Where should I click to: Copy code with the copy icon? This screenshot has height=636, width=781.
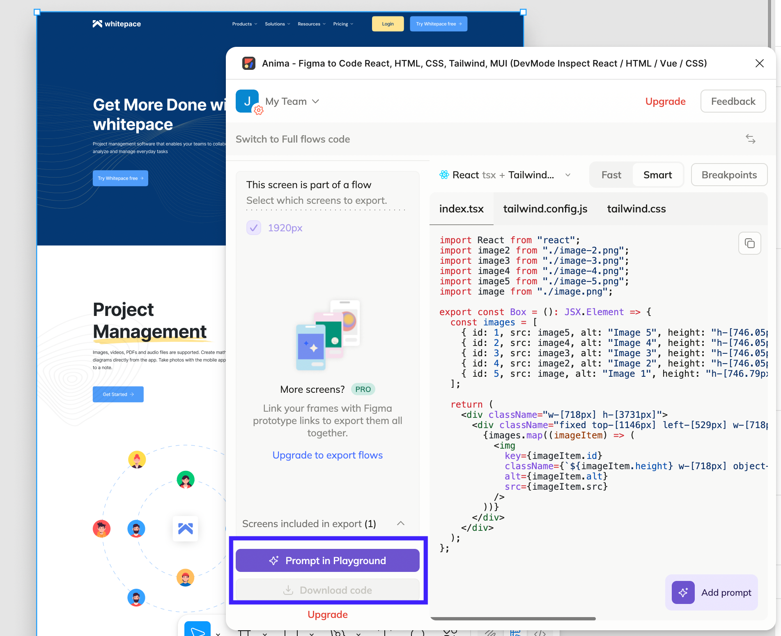(x=749, y=243)
